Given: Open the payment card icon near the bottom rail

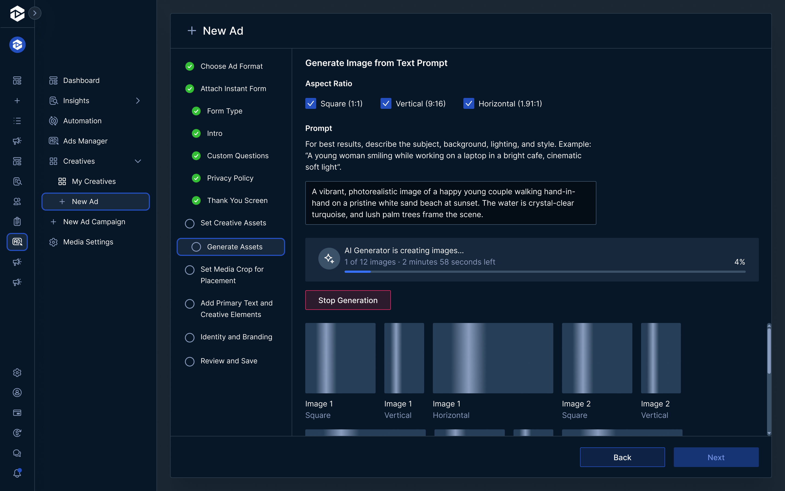Looking at the screenshot, I should 17,413.
